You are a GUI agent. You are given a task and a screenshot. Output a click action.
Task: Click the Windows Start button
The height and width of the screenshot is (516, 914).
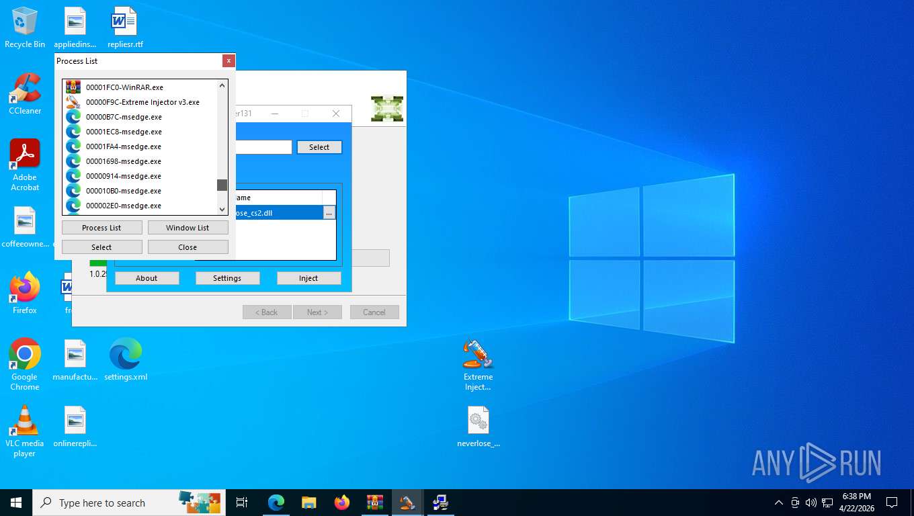coord(16,503)
